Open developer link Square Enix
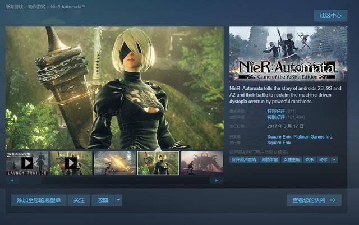 coord(279,137)
